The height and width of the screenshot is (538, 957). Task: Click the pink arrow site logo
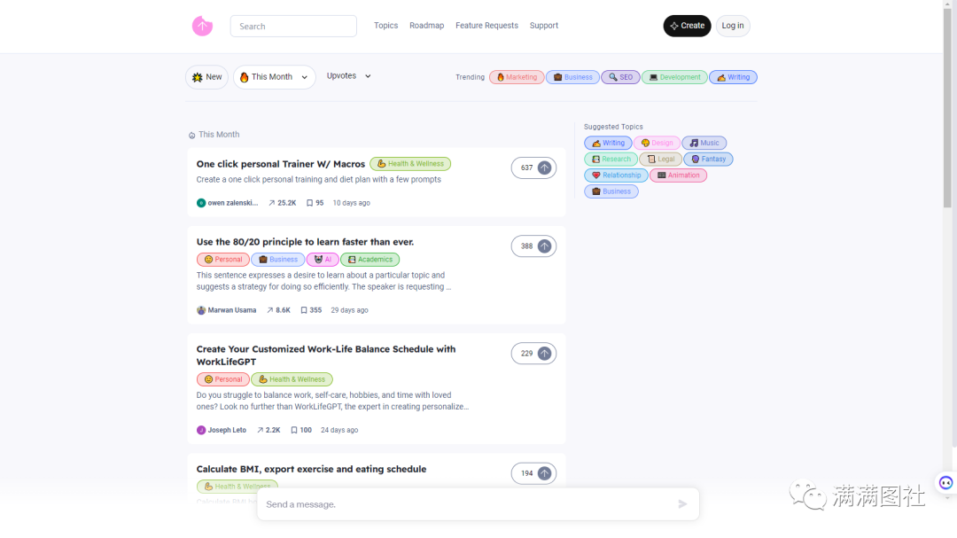(202, 27)
